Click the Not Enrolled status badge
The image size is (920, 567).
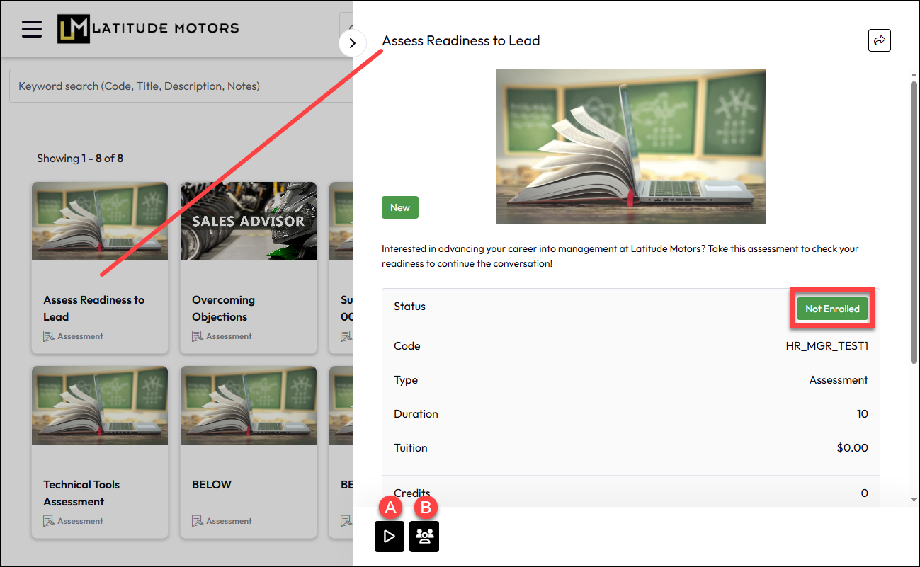(x=832, y=309)
